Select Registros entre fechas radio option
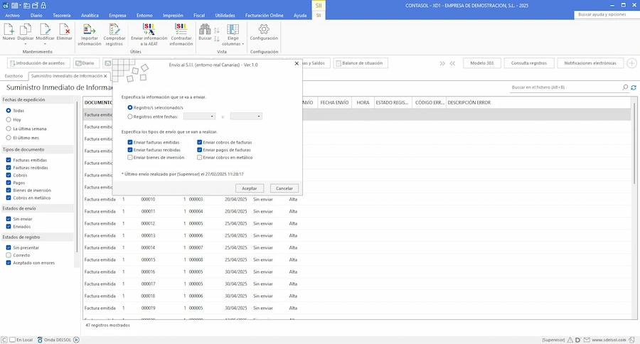640x344 pixels. (129, 116)
